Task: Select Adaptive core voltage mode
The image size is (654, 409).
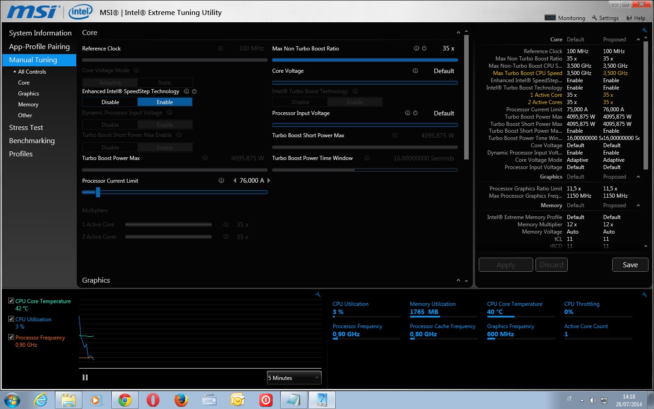Action: tap(110, 83)
